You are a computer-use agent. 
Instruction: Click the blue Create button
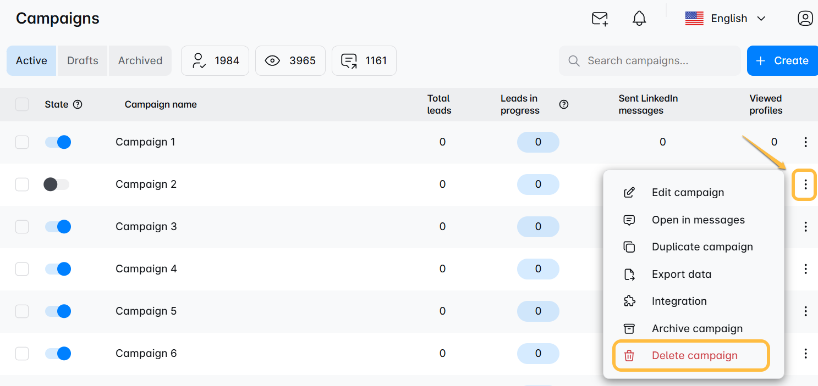point(782,60)
